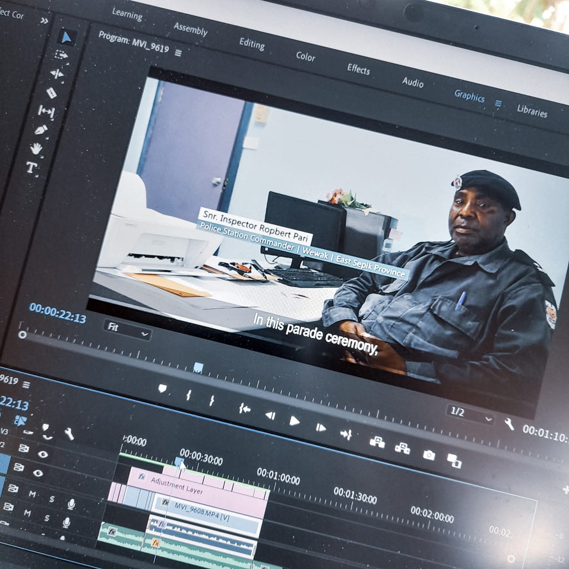Enable voice-over record on second audio track
The width and height of the screenshot is (569, 569).
coord(66,523)
